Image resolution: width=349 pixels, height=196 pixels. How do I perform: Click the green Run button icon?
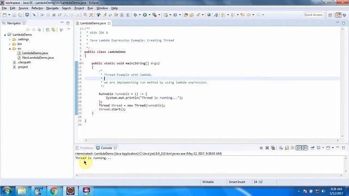pos(145,15)
